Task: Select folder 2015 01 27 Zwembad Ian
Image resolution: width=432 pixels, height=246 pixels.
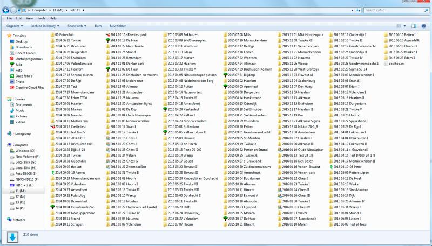Action: (126, 167)
